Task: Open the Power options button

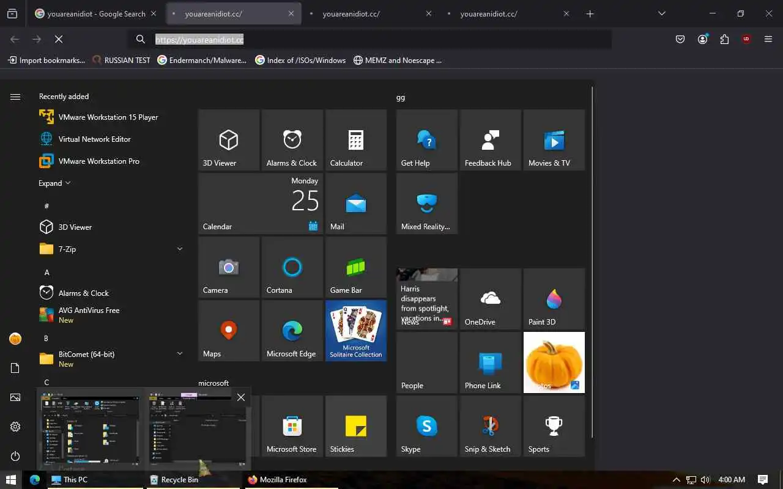Action: point(15,456)
